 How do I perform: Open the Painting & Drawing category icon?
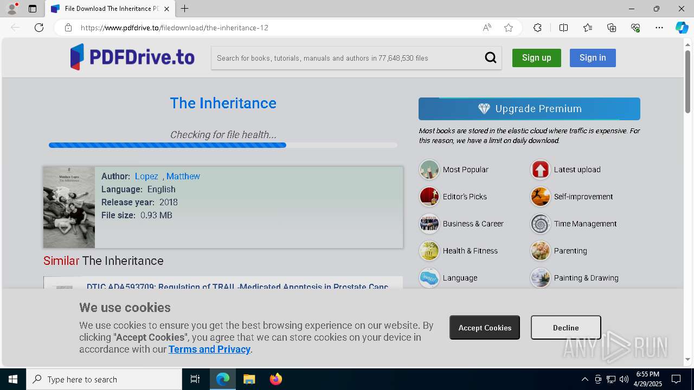[x=540, y=278]
